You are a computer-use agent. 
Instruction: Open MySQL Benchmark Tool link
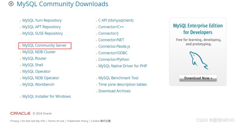tap(118, 78)
